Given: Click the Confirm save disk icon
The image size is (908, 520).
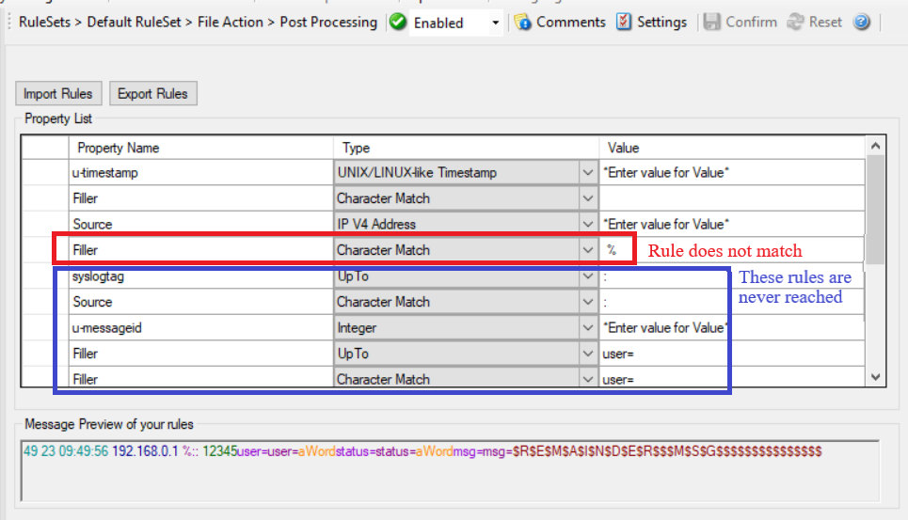Looking at the screenshot, I should point(712,23).
